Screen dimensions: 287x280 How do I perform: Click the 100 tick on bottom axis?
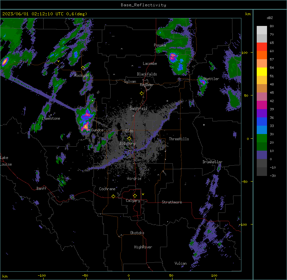214,276
